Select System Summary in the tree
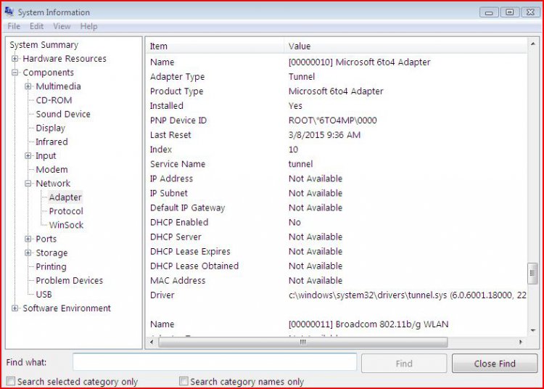The width and height of the screenshot is (544, 389). coord(44,45)
